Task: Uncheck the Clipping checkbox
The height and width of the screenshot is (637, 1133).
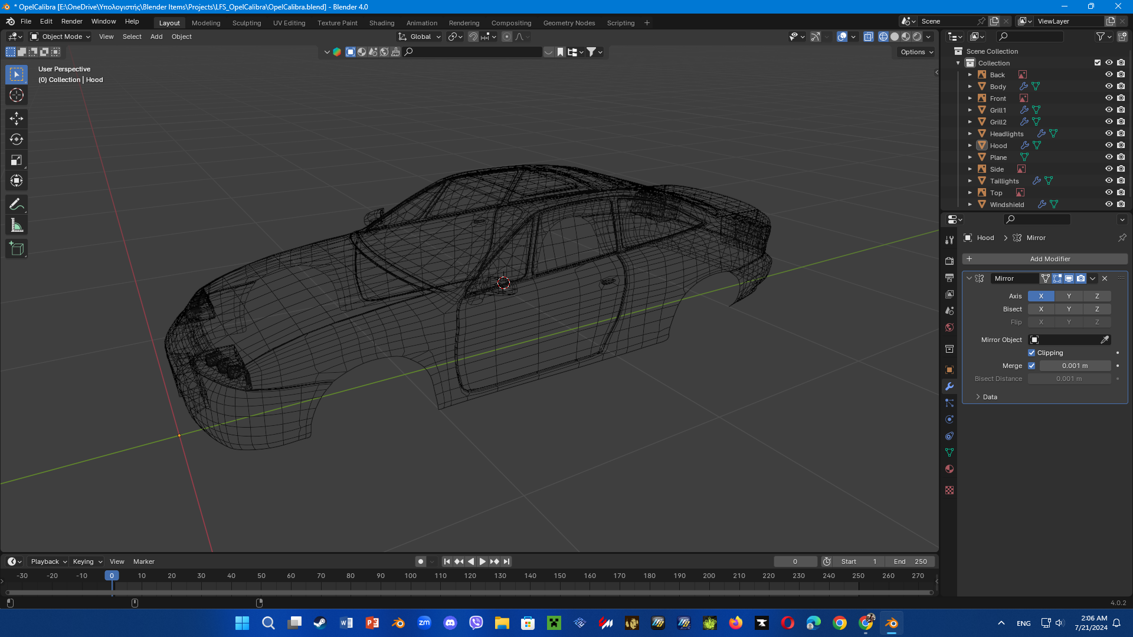Action: [x=1032, y=353]
